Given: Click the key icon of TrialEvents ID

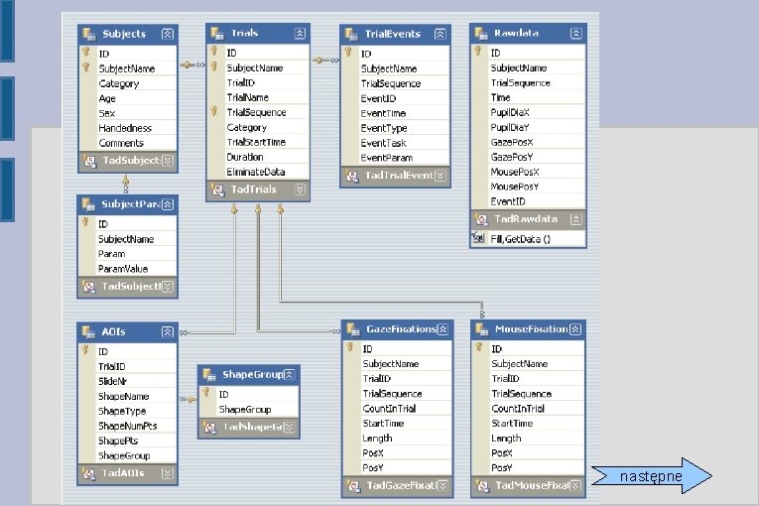Looking at the screenshot, I should 348,53.
